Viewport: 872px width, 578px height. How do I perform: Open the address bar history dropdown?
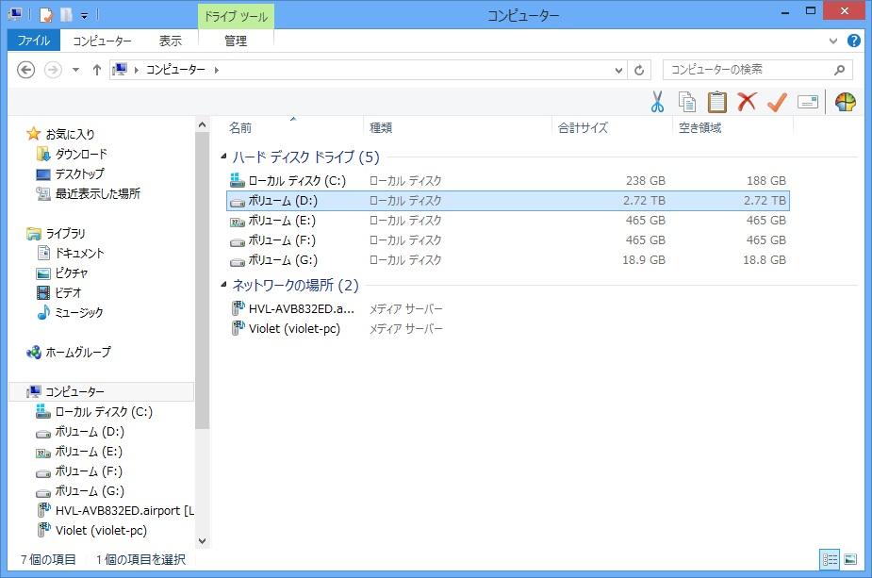tap(618, 70)
